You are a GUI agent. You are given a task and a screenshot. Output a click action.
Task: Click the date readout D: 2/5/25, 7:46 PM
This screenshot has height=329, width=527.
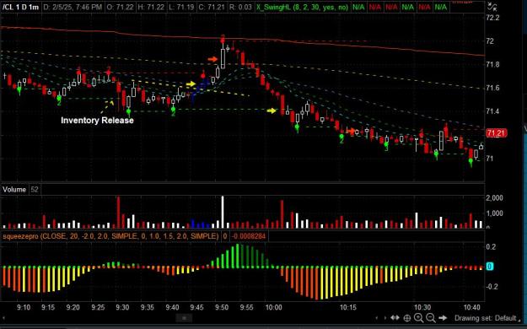[73, 7]
